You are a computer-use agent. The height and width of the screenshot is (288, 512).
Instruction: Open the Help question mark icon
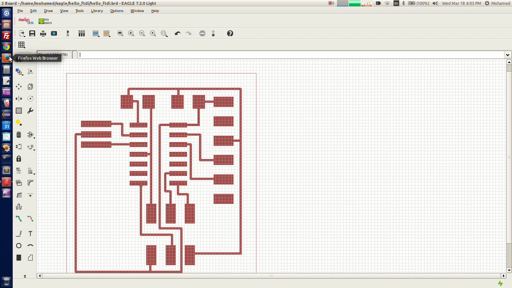pyautogui.click(x=230, y=33)
